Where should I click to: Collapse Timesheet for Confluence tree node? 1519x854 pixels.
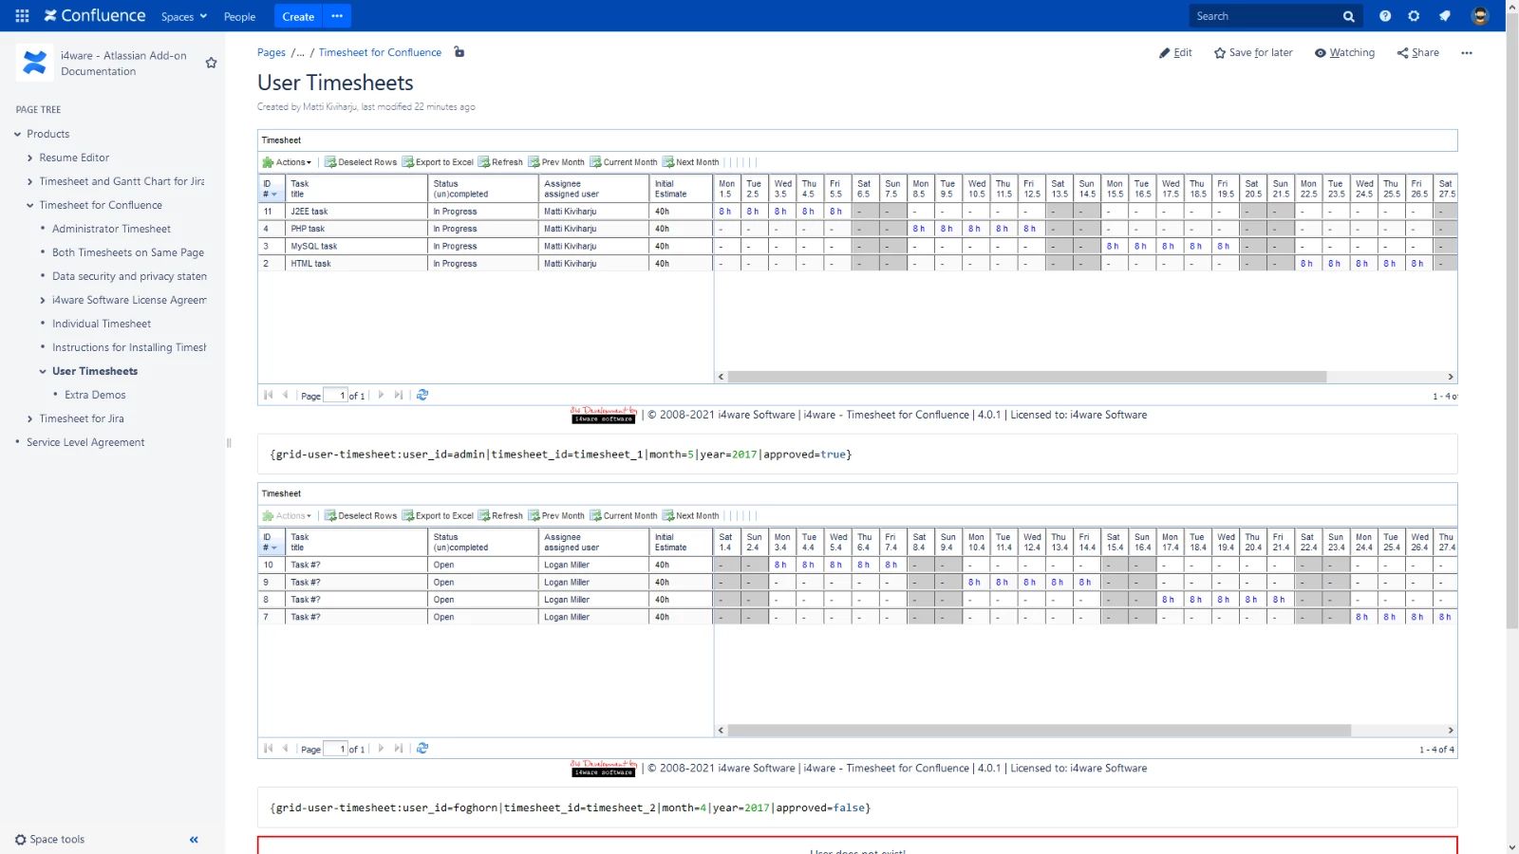[x=30, y=205]
